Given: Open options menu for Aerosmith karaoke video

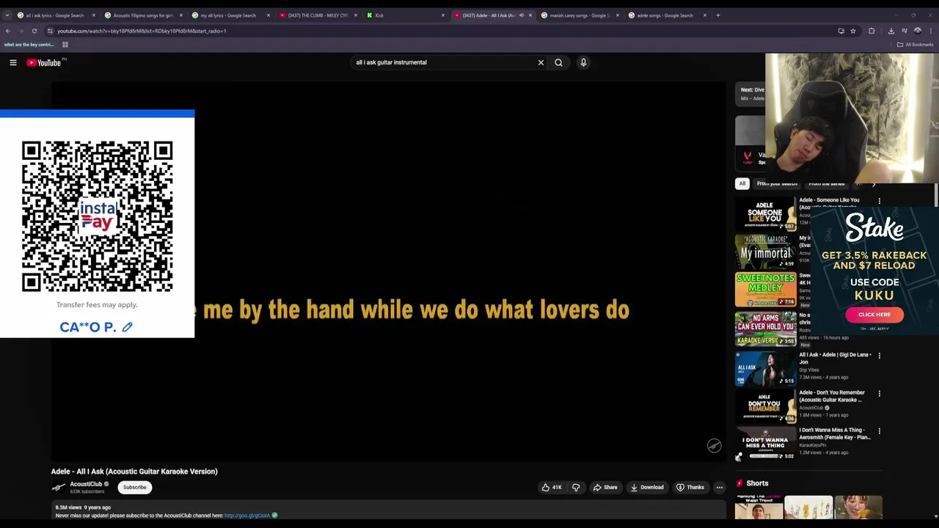Looking at the screenshot, I should tap(880, 431).
